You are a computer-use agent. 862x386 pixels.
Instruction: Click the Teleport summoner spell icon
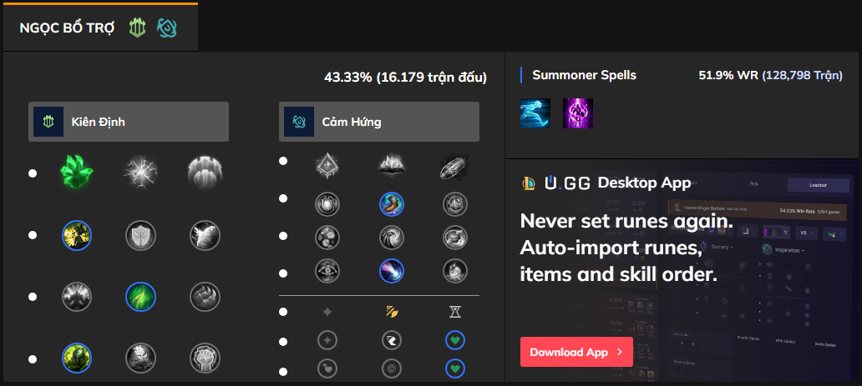577,113
